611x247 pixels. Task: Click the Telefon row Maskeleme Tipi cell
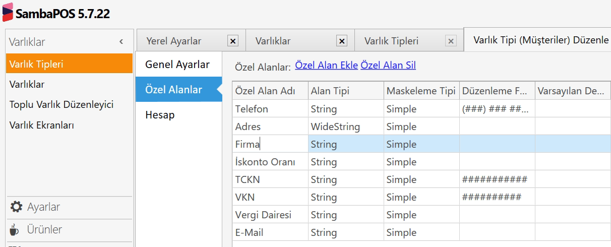[421, 109]
